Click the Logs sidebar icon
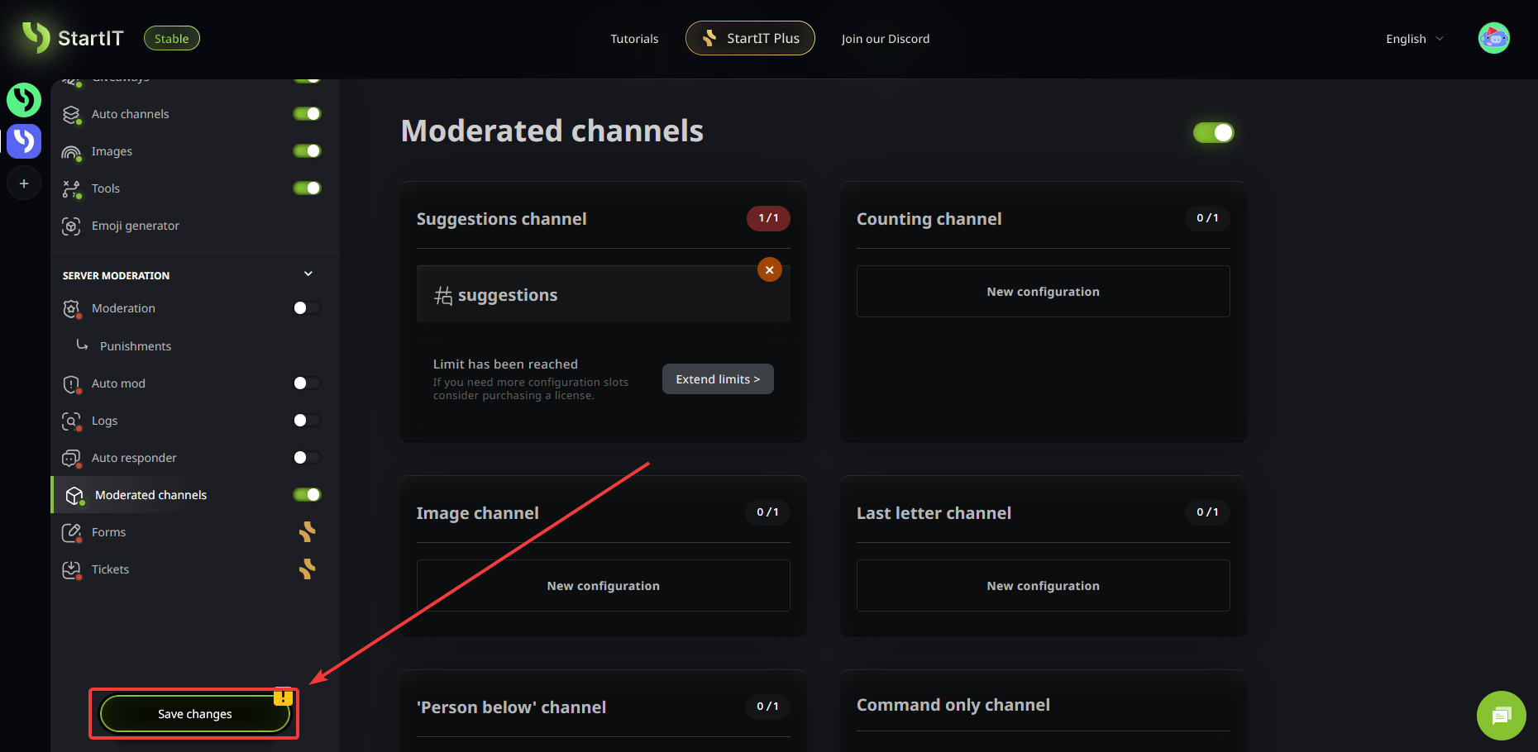Screen dimensions: 1538x752 (x=72, y=421)
